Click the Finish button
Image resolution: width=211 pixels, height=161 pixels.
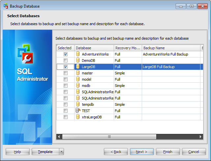[168, 152]
